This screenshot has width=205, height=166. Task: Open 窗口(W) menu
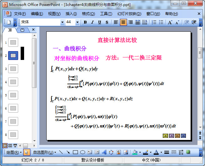153,14
